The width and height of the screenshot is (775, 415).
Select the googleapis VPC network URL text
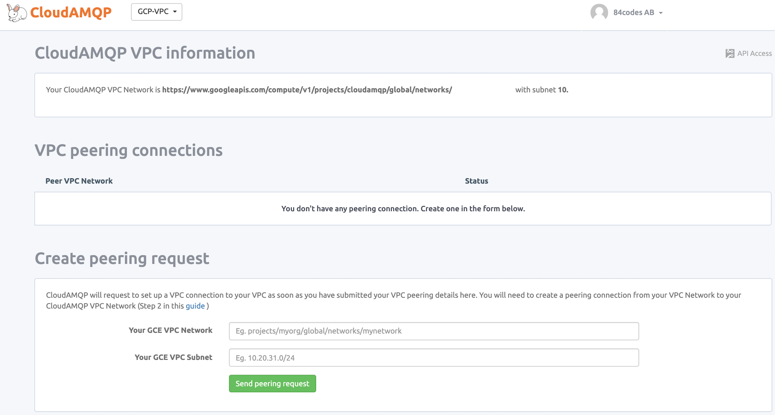pos(307,90)
